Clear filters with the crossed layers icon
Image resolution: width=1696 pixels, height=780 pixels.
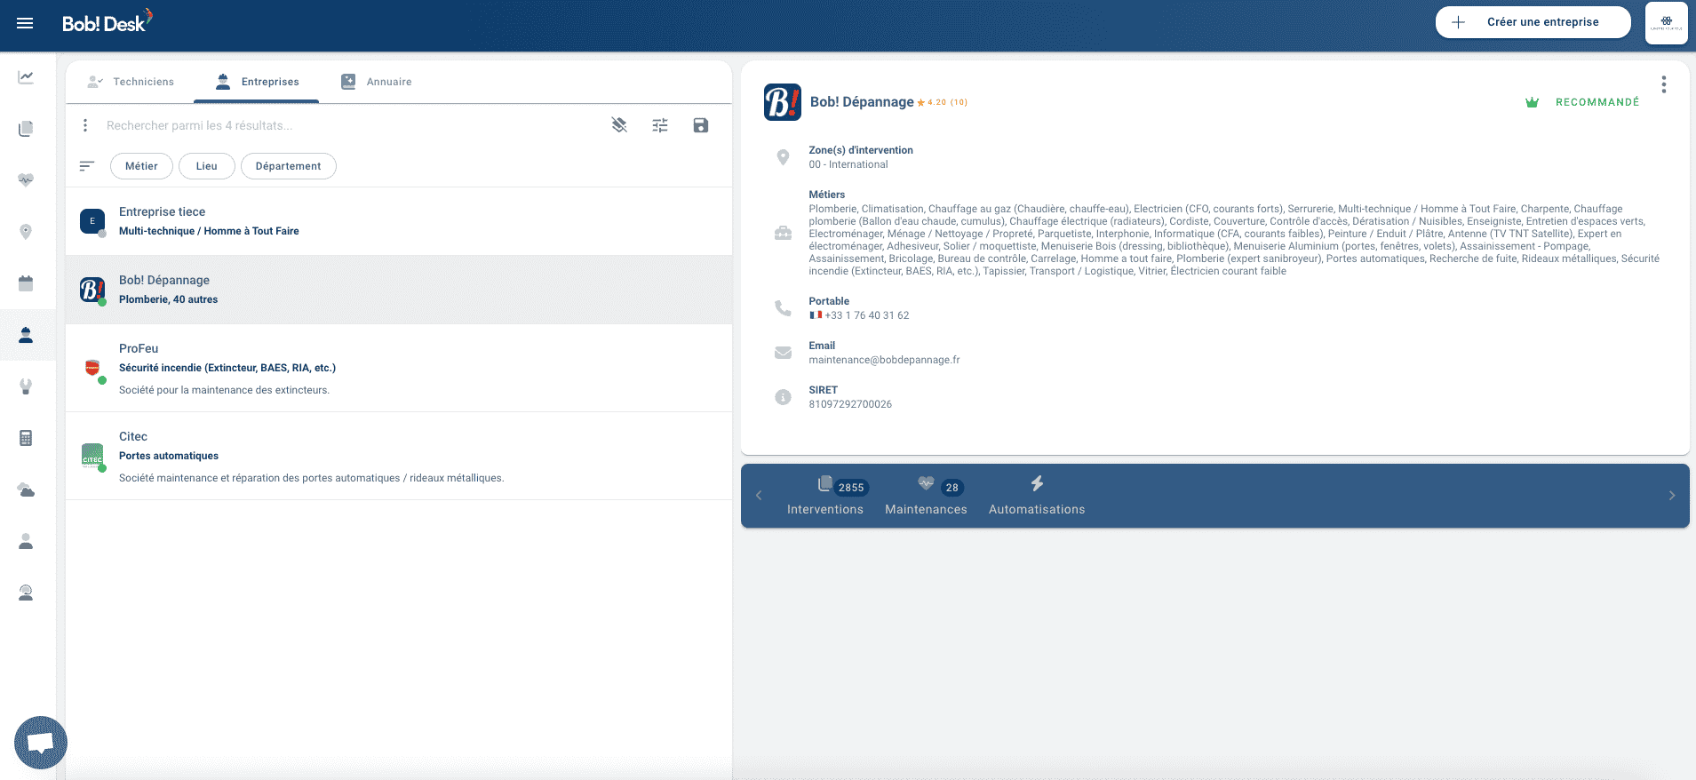(619, 125)
